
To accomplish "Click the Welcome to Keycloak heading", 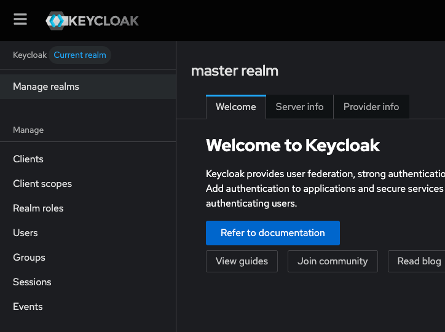I will (293, 145).
